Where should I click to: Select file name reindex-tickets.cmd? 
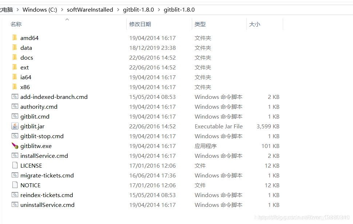coord(47,195)
